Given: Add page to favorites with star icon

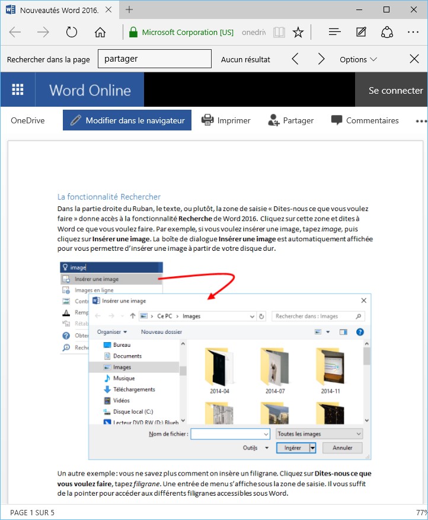Looking at the screenshot, I should 298,33.
